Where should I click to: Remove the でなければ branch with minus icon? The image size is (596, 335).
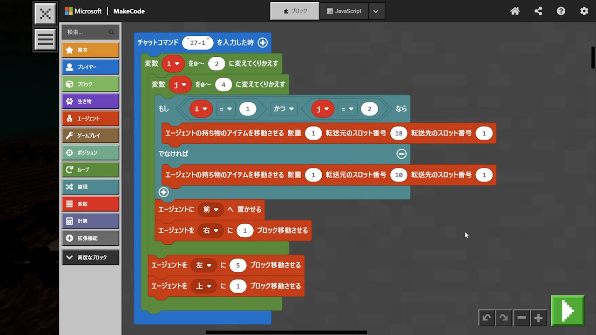pyautogui.click(x=401, y=154)
